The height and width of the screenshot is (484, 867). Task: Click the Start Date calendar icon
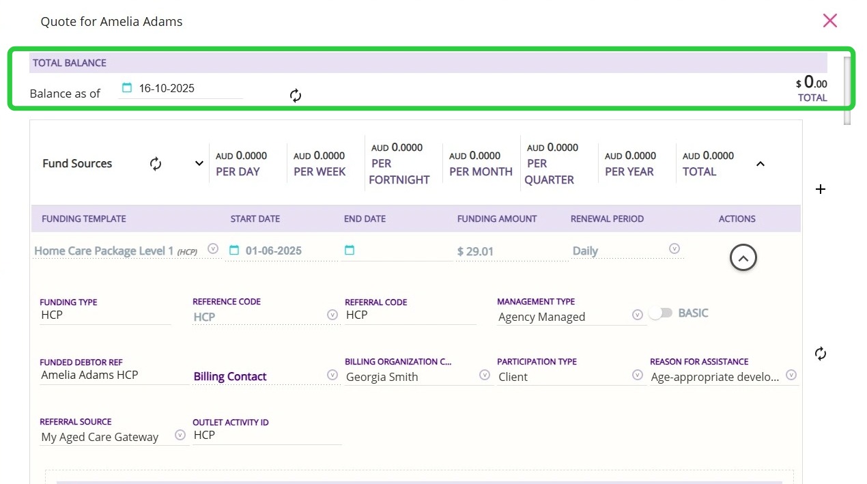pos(234,251)
